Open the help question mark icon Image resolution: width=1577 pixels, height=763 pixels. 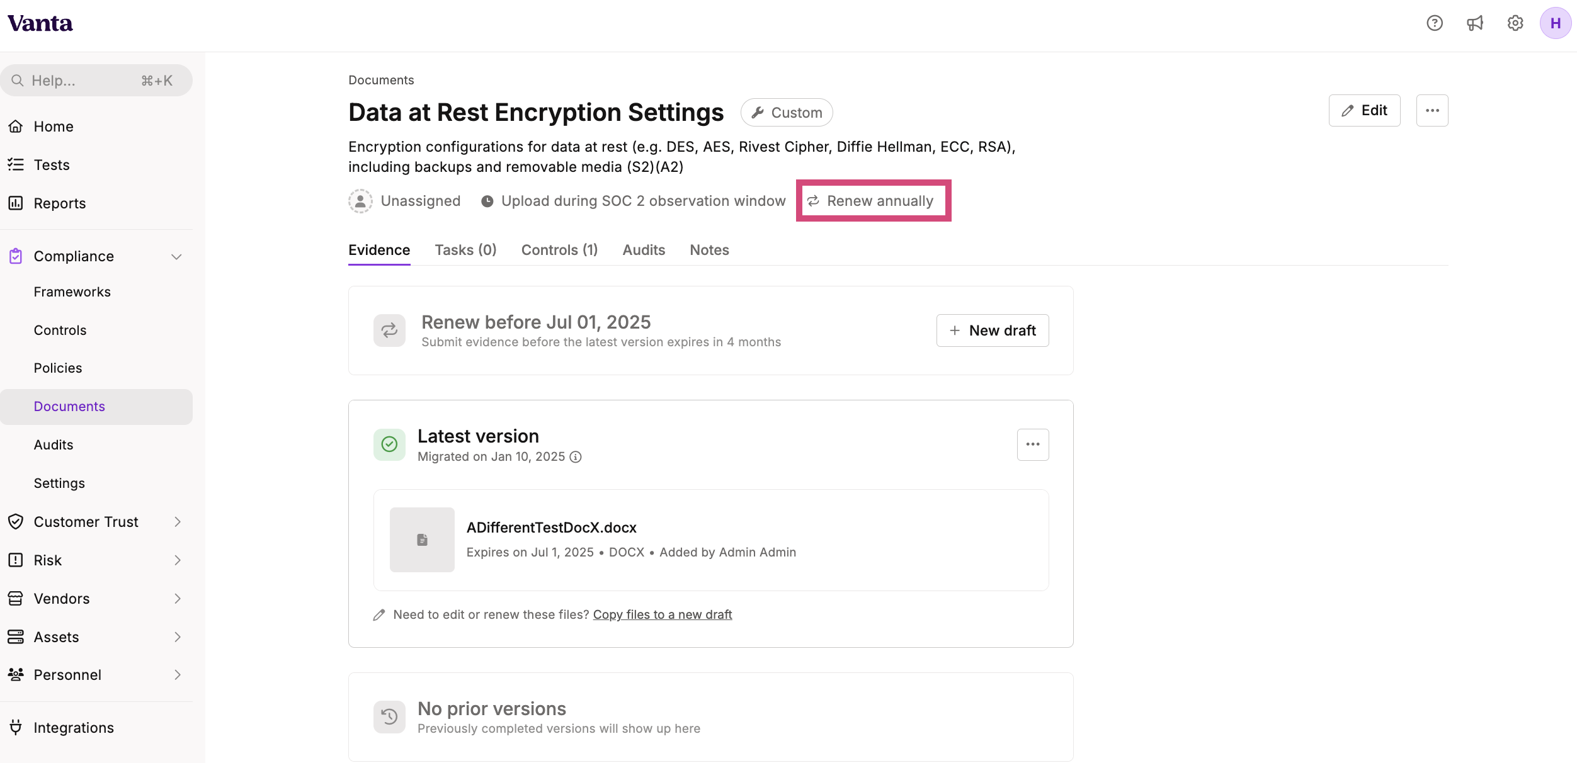click(1435, 23)
